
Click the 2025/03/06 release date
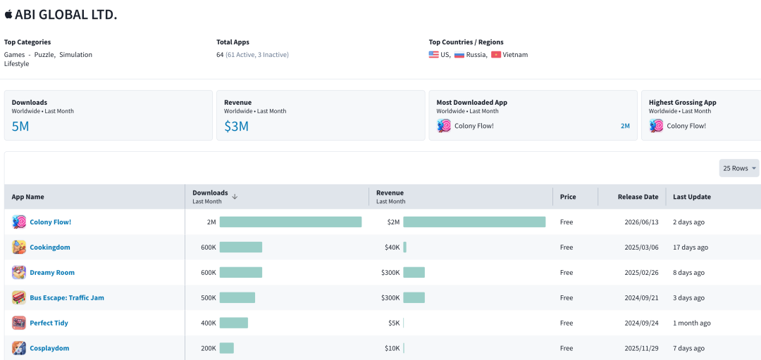click(x=642, y=247)
